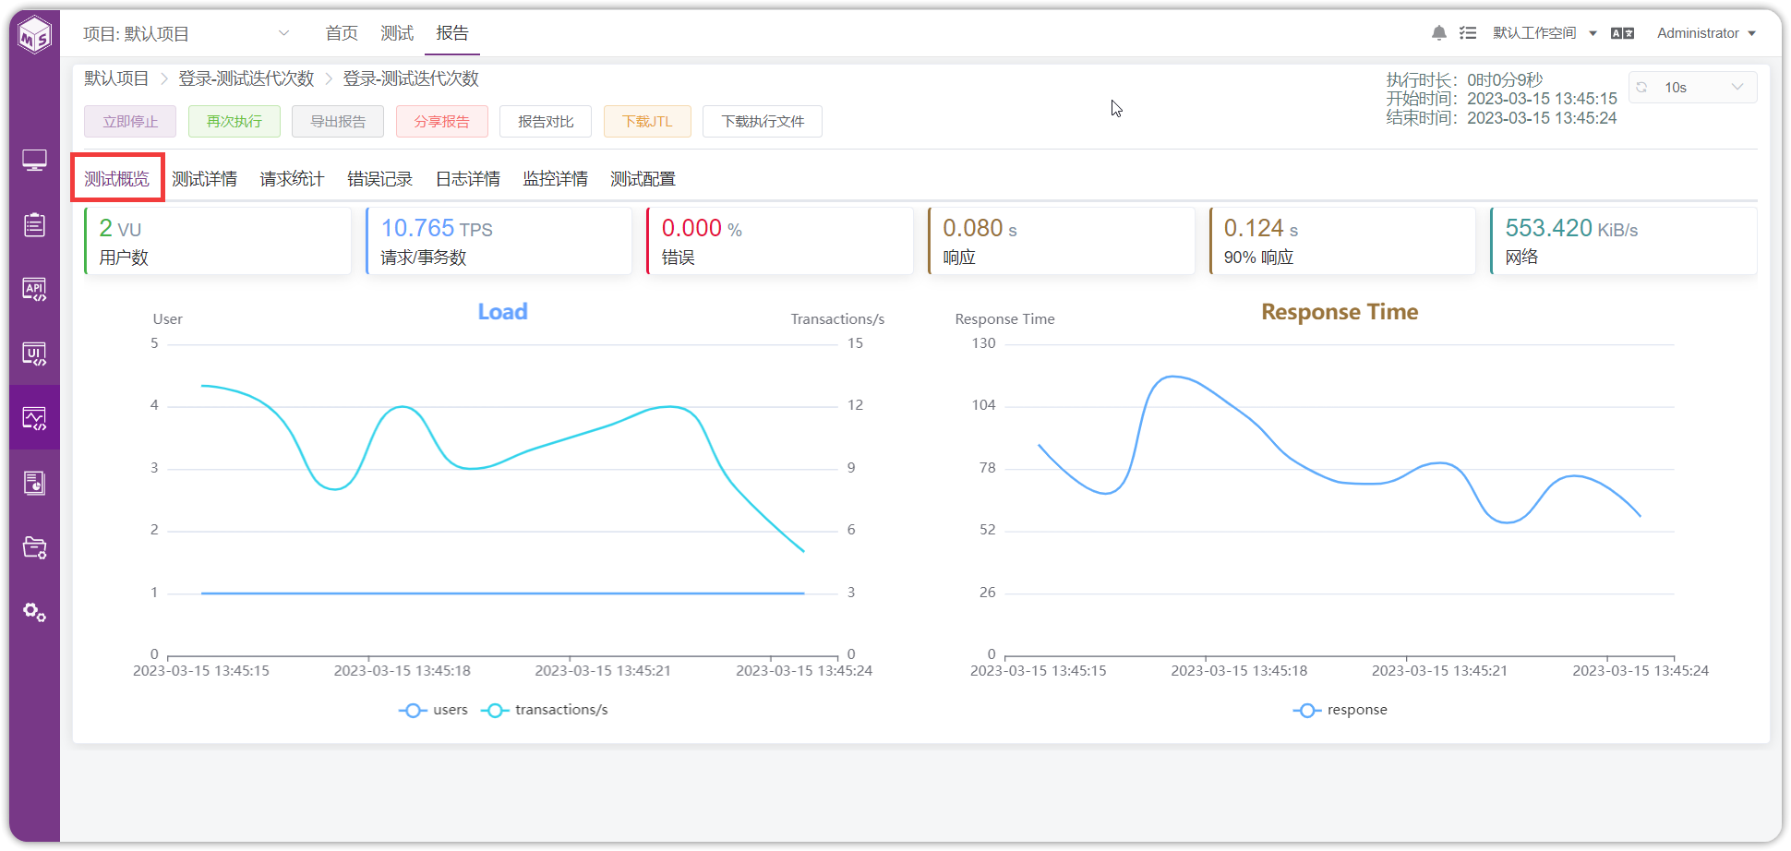1791x851 pixels.
Task: Click the 导出报告 button
Action: point(338,122)
